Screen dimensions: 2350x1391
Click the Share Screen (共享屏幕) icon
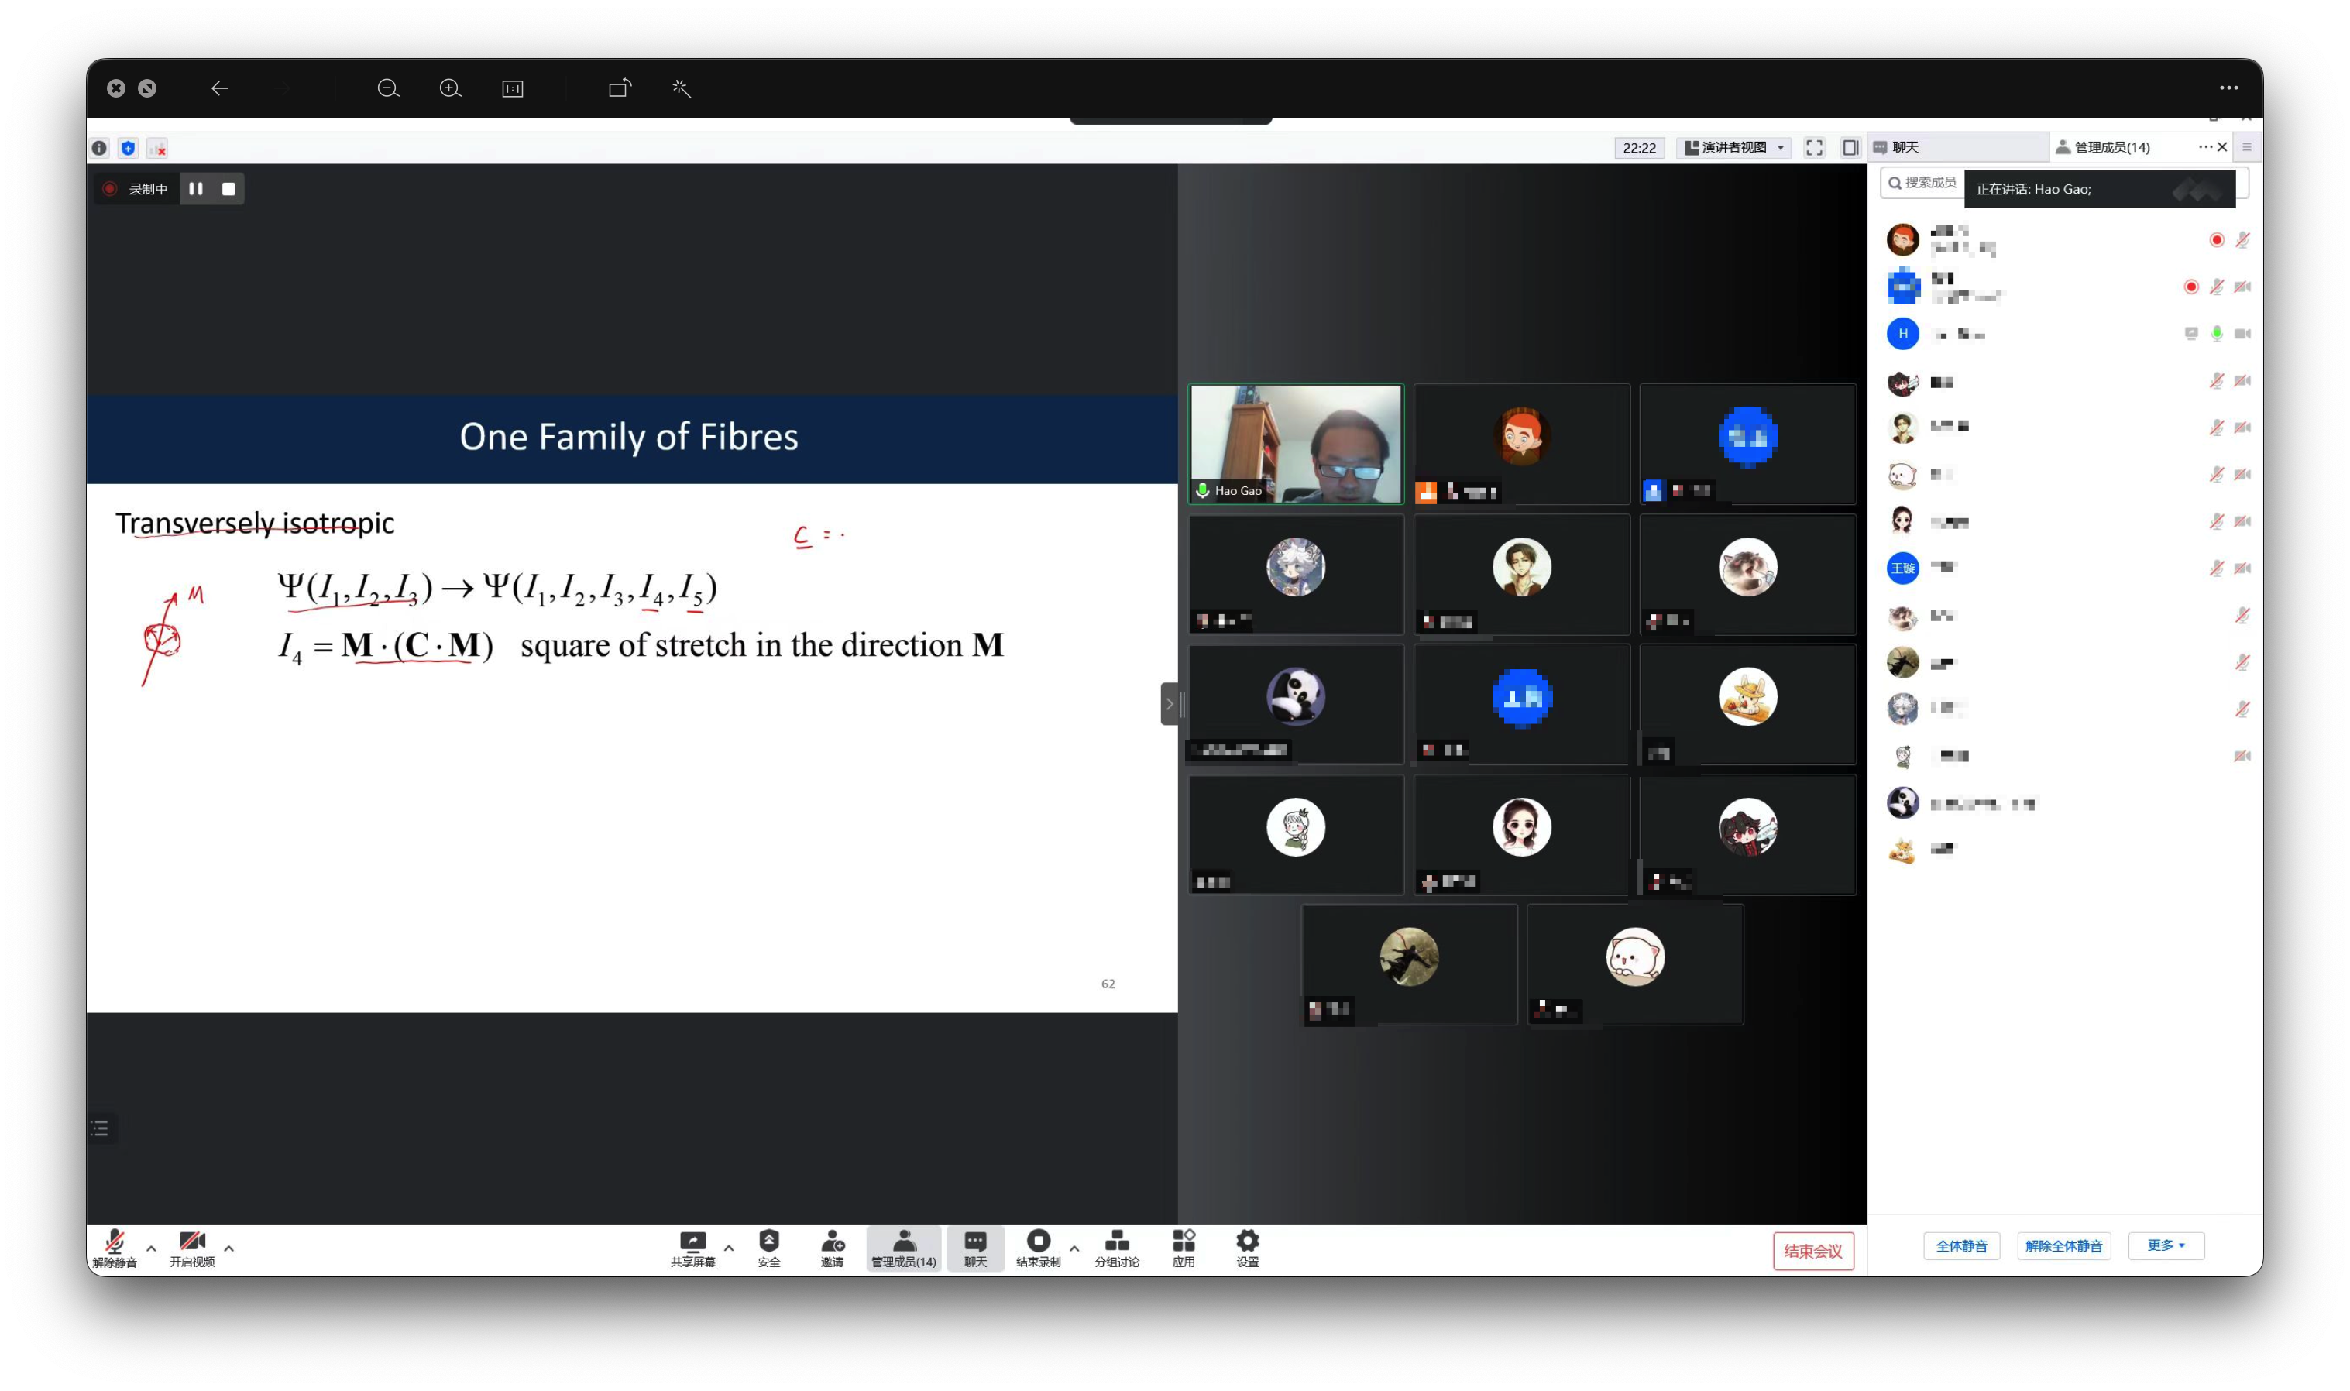pyautogui.click(x=692, y=1241)
